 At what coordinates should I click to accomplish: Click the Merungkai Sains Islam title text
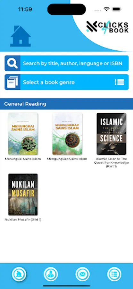click(x=23, y=159)
